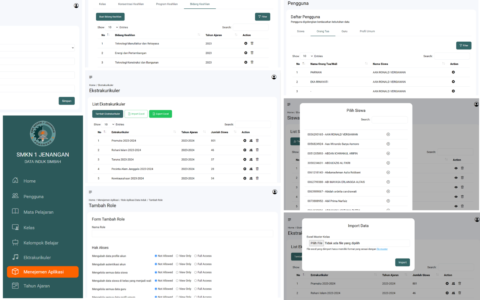Delete Taruna 2023-2024 using trash icon
Viewport: 480px width, 300px height.
click(257, 159)
